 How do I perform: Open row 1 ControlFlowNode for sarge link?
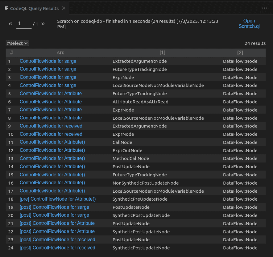(x=48, y=61)
